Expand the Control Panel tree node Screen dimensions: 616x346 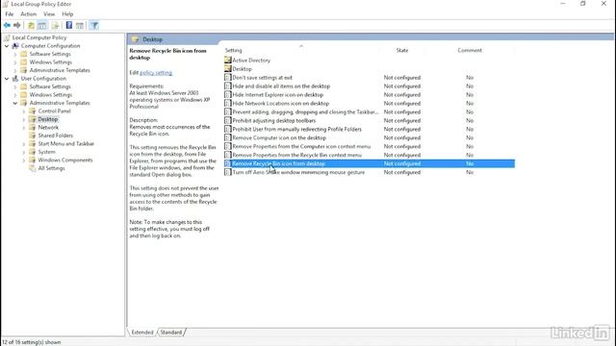coord(24,111)
